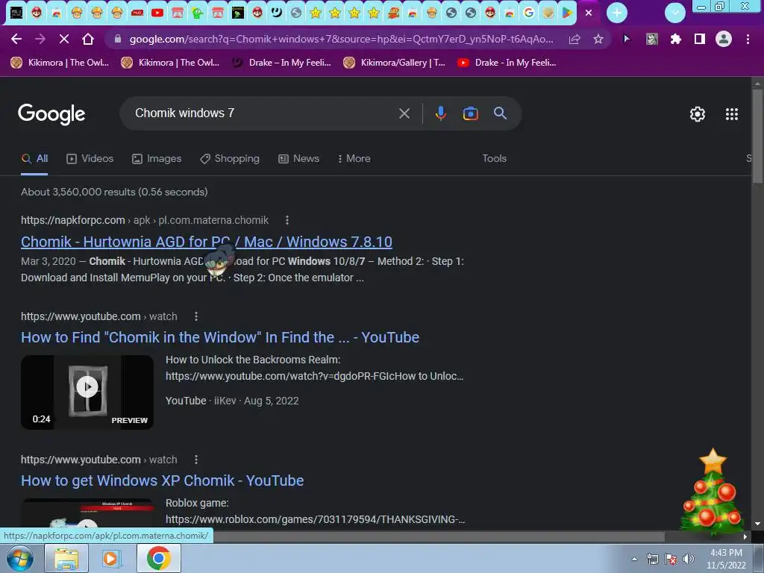
Task: Open Google quick settings gear
Action: 698,114
